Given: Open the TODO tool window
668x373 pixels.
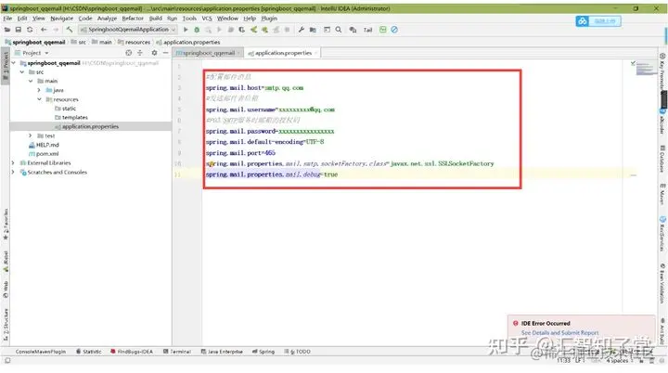Looking at the screenshot, I should (x=298, y=352).
